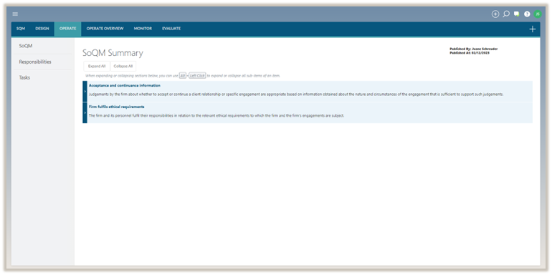Click the Collapse All button
The width and height of the screenshot is (552, 275).
[x=123, y=66]
